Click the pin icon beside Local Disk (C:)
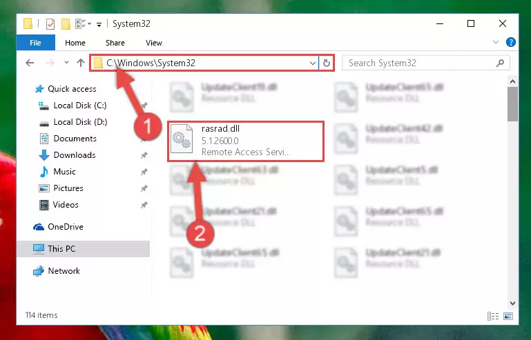This screenshot has width=531, height=340. [x=144, y=106]
